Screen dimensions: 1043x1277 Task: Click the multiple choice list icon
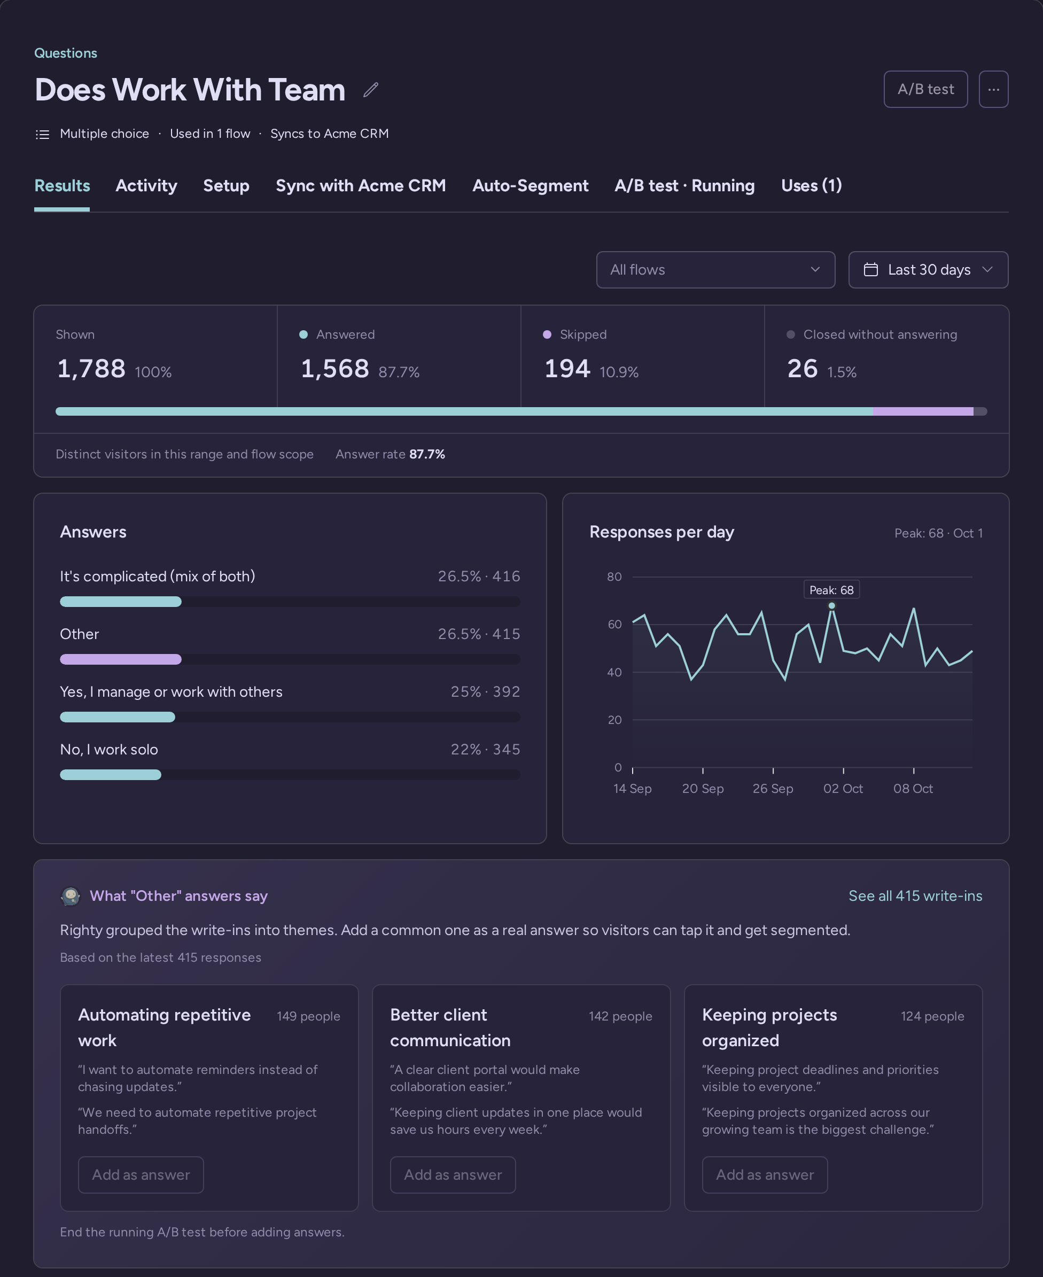point(42,134)
